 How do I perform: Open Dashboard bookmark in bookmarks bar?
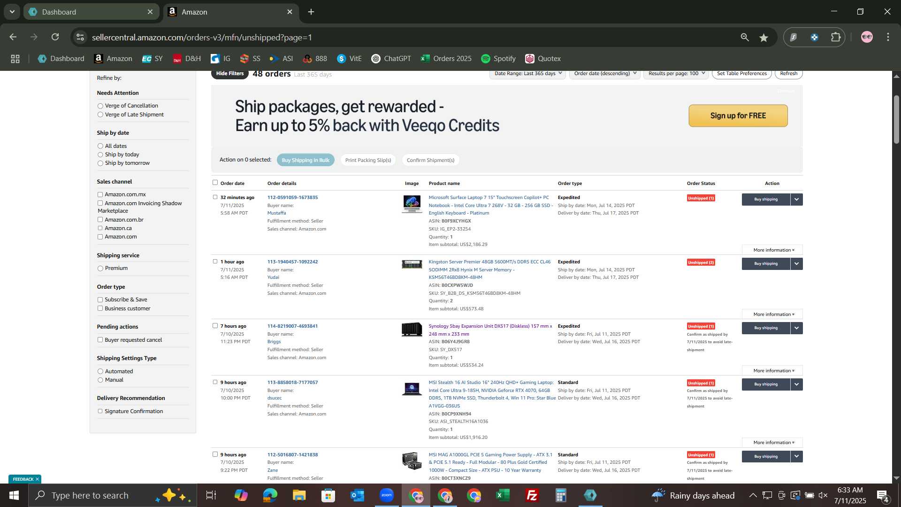61,59
